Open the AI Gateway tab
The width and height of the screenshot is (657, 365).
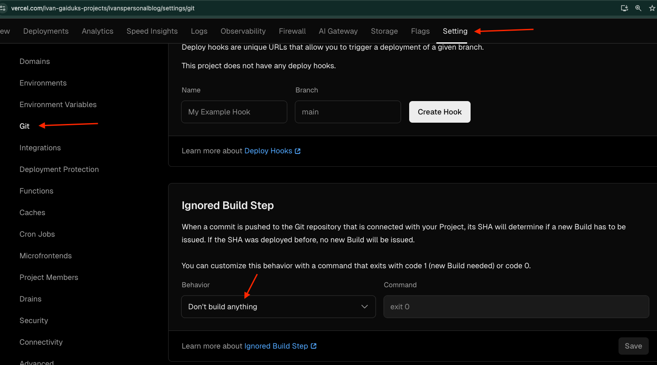click(x=338, y=31)
